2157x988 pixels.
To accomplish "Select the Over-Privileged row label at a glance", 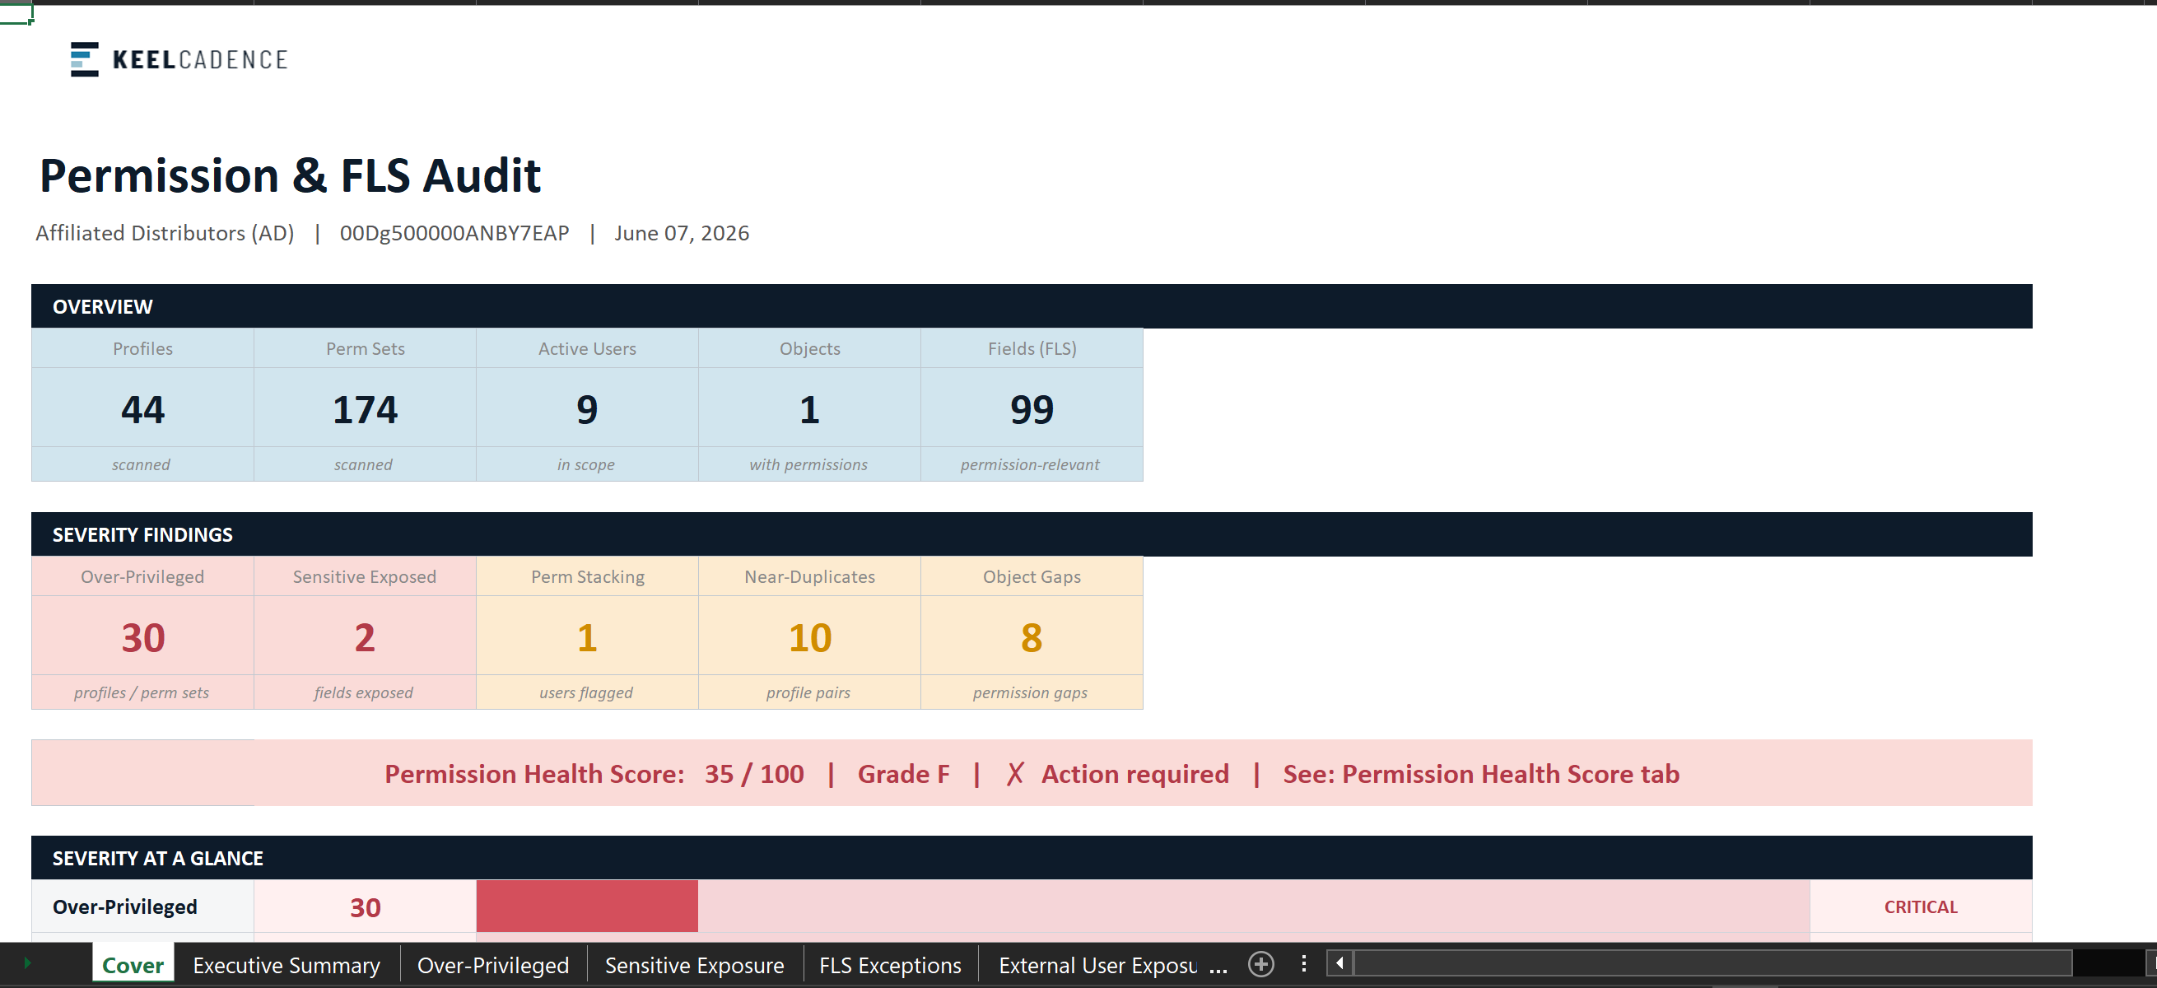I will (x=142, y=906).
